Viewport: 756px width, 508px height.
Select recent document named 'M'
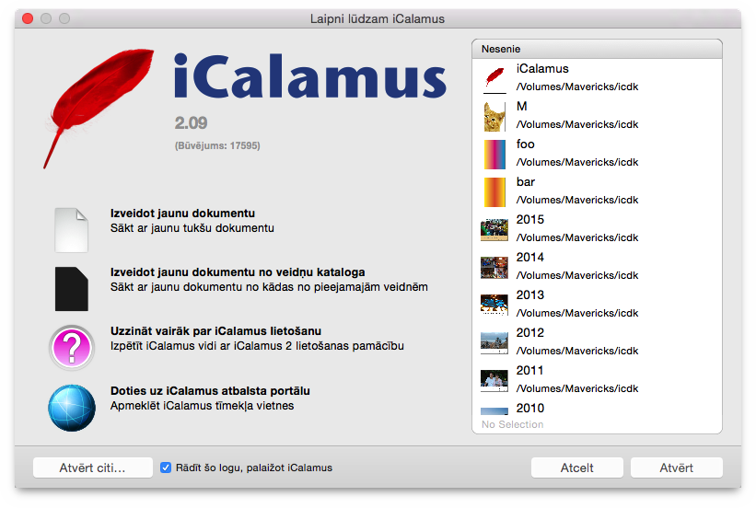[597, 115]
